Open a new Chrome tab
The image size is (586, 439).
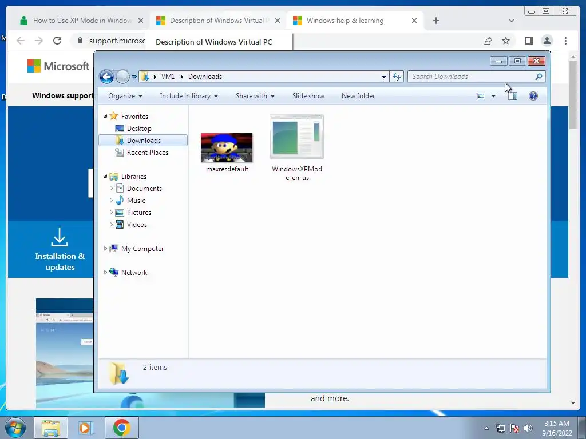click(435, 21)
